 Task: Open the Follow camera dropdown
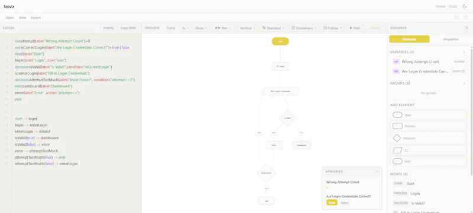(332, 28)
